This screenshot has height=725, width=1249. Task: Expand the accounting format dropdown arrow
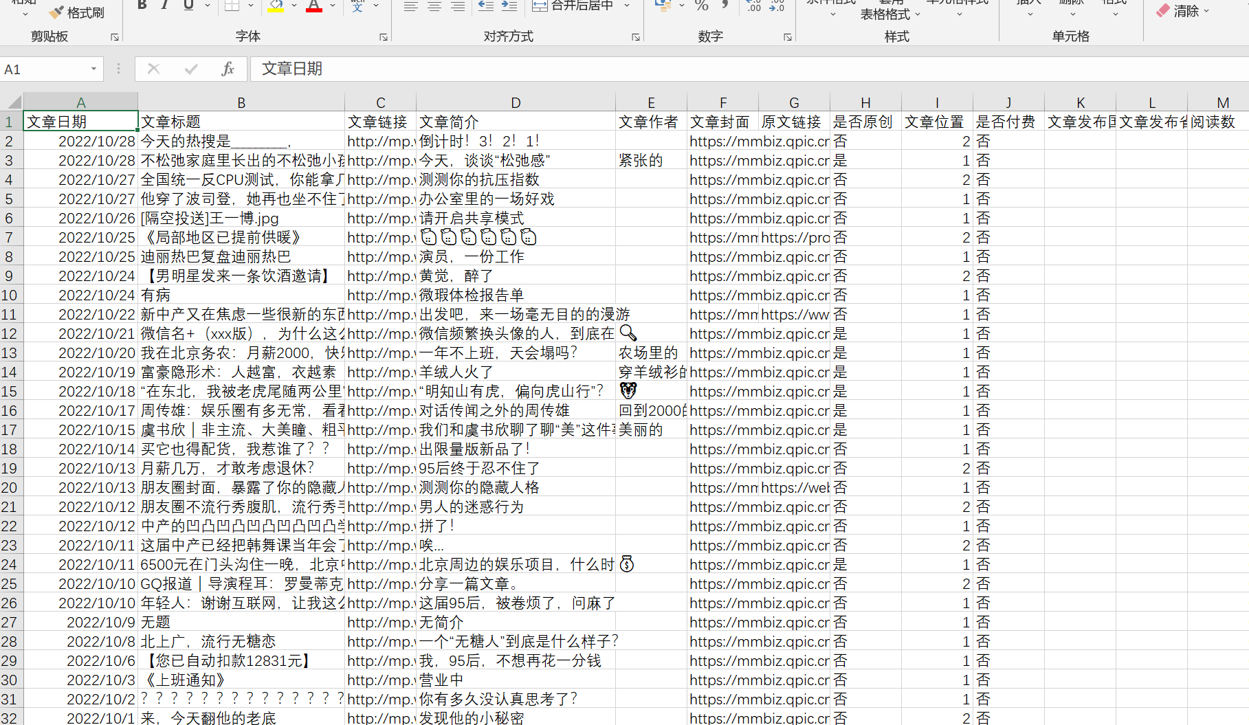[681, 5]
